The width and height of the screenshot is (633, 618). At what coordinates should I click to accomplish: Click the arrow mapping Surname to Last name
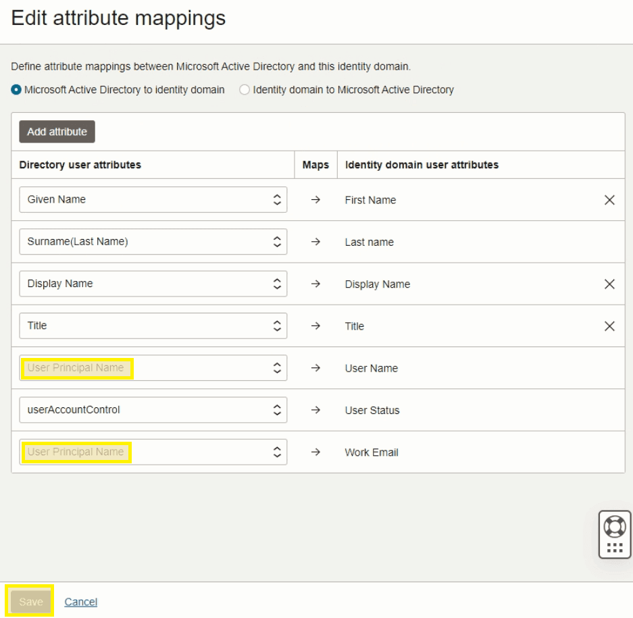tap(315, 242)
